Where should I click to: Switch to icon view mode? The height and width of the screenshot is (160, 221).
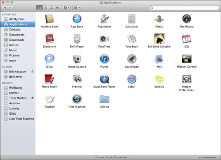[39, 7]
